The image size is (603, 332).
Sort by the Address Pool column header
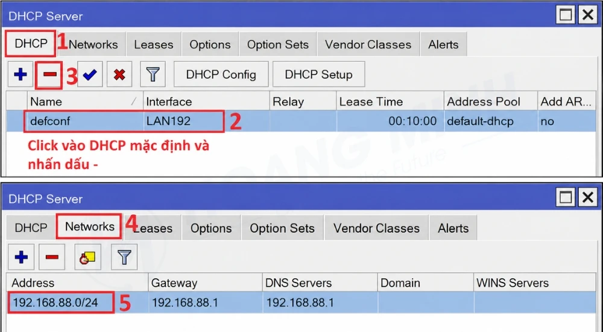coord(491,101)
